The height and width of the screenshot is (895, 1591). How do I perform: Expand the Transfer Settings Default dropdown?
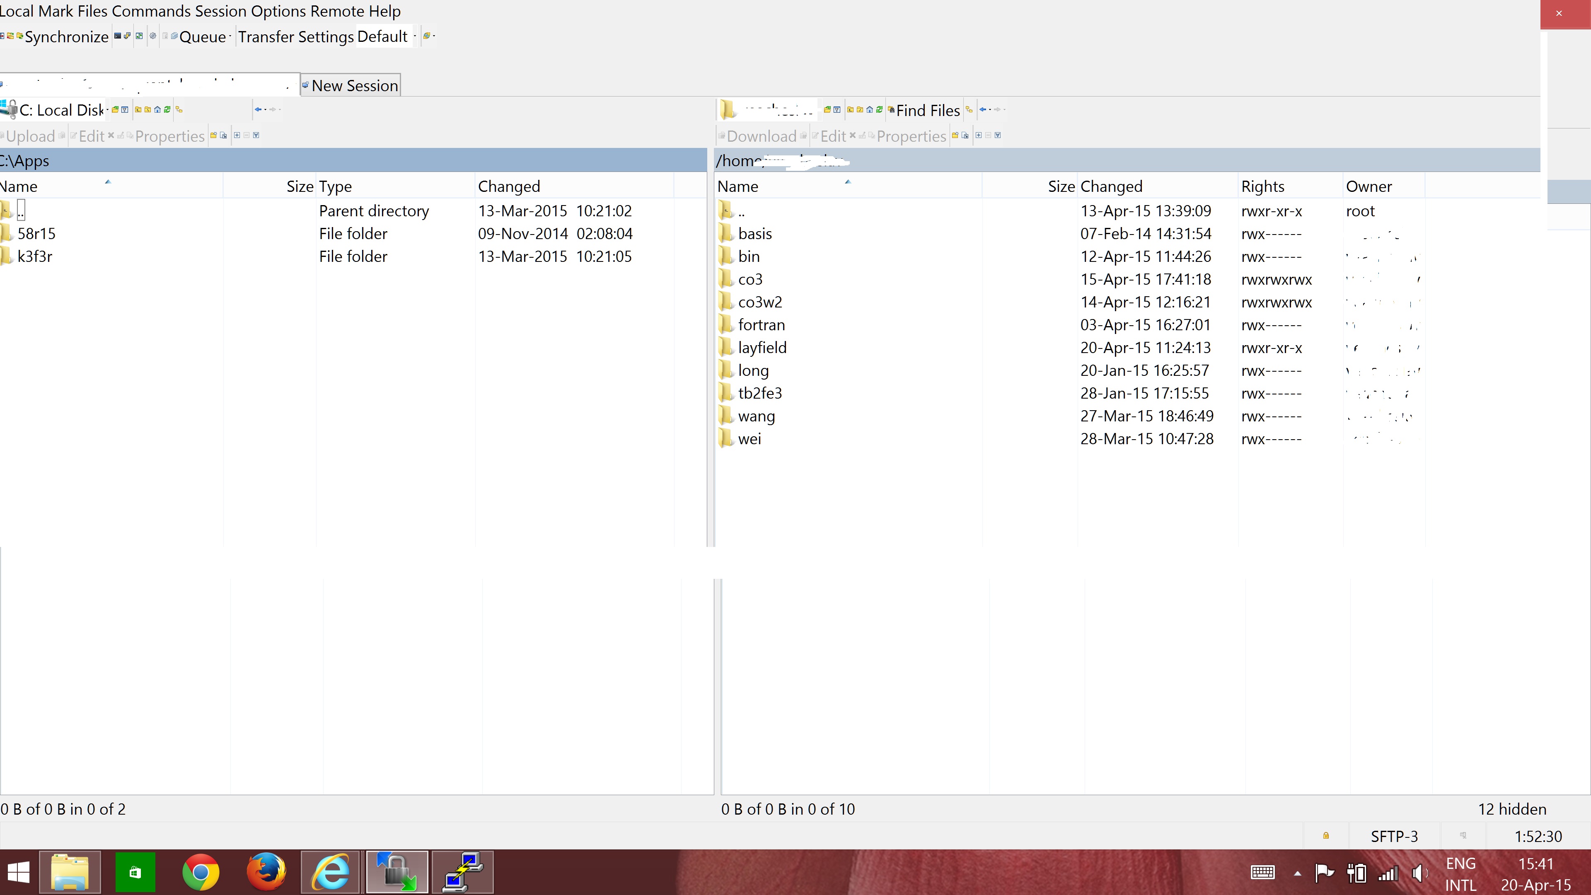coord(414,36)
